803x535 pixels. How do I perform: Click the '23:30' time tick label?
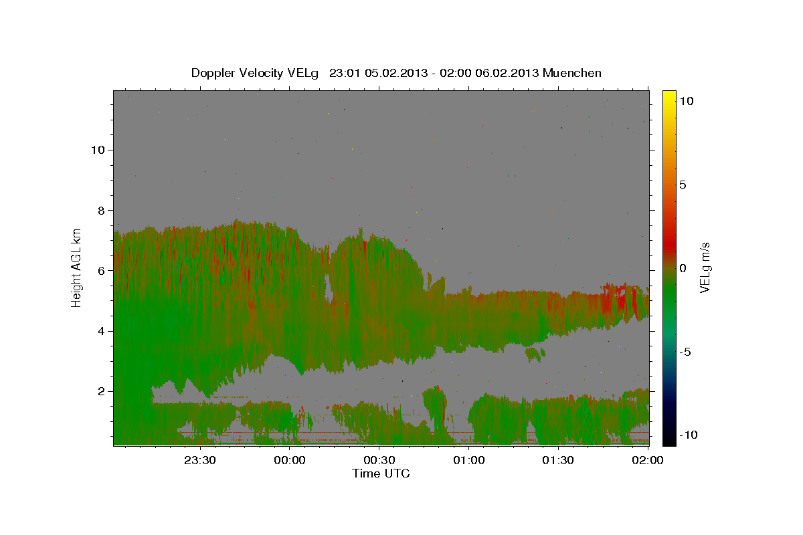click(x=199, y=461)
